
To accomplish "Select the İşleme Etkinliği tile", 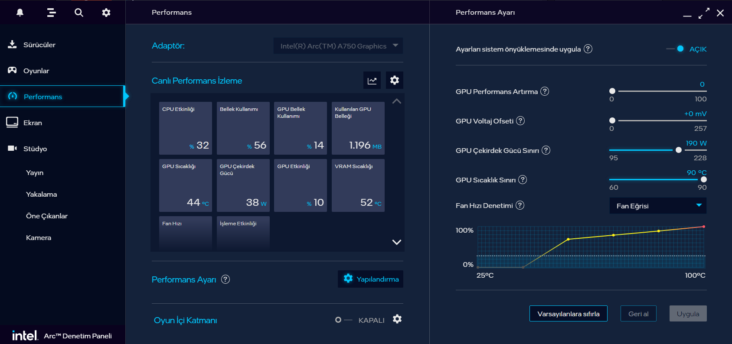I will coord(243,233).
